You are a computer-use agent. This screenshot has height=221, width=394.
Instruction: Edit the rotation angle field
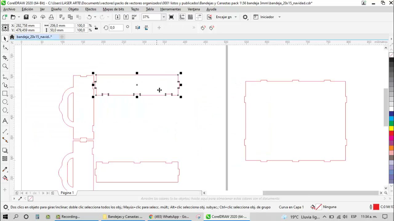click(x=116, y=28)
